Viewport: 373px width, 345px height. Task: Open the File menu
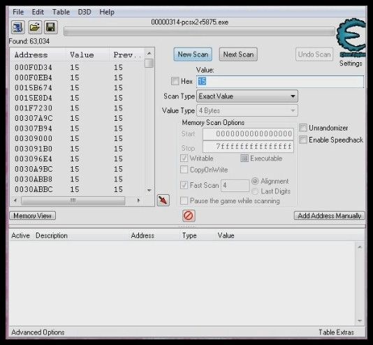(18, 12)
